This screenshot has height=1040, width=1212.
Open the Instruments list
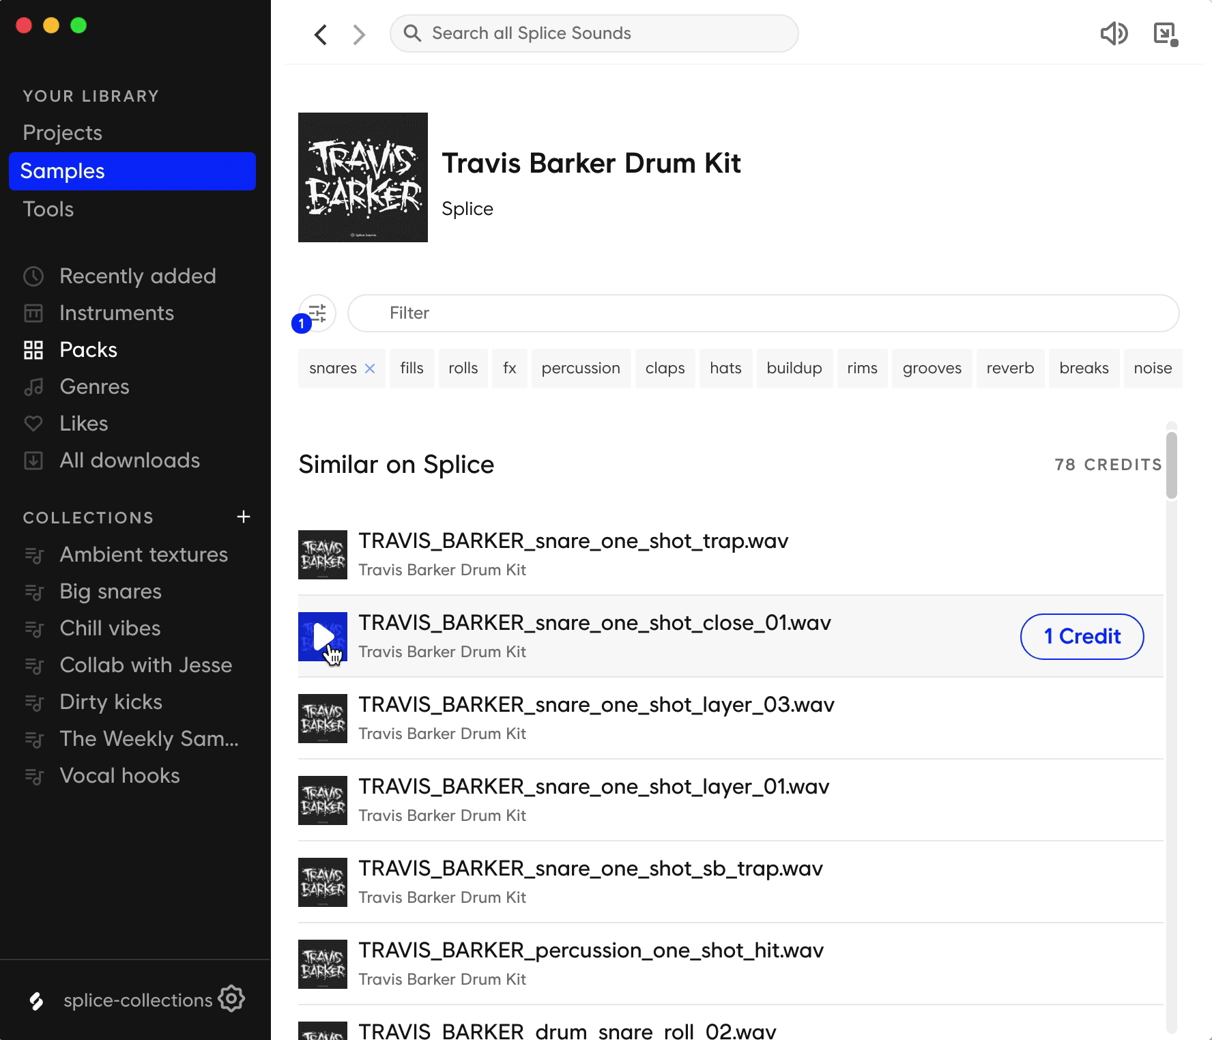[x=117, y=313]
